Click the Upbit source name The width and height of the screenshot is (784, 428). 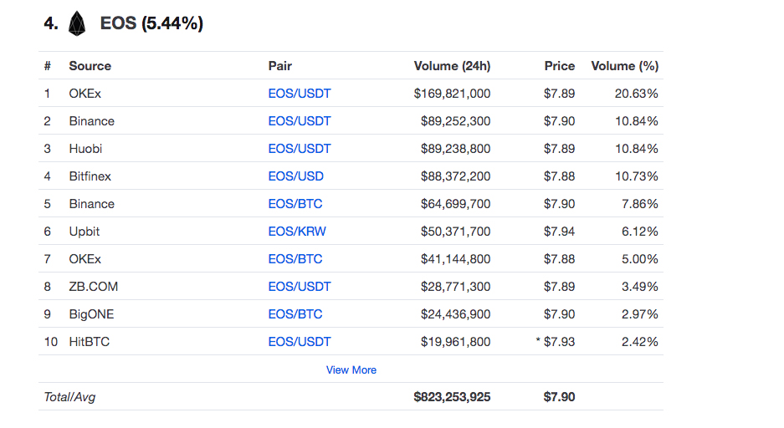pyautogui.click(x=84, y=232)
